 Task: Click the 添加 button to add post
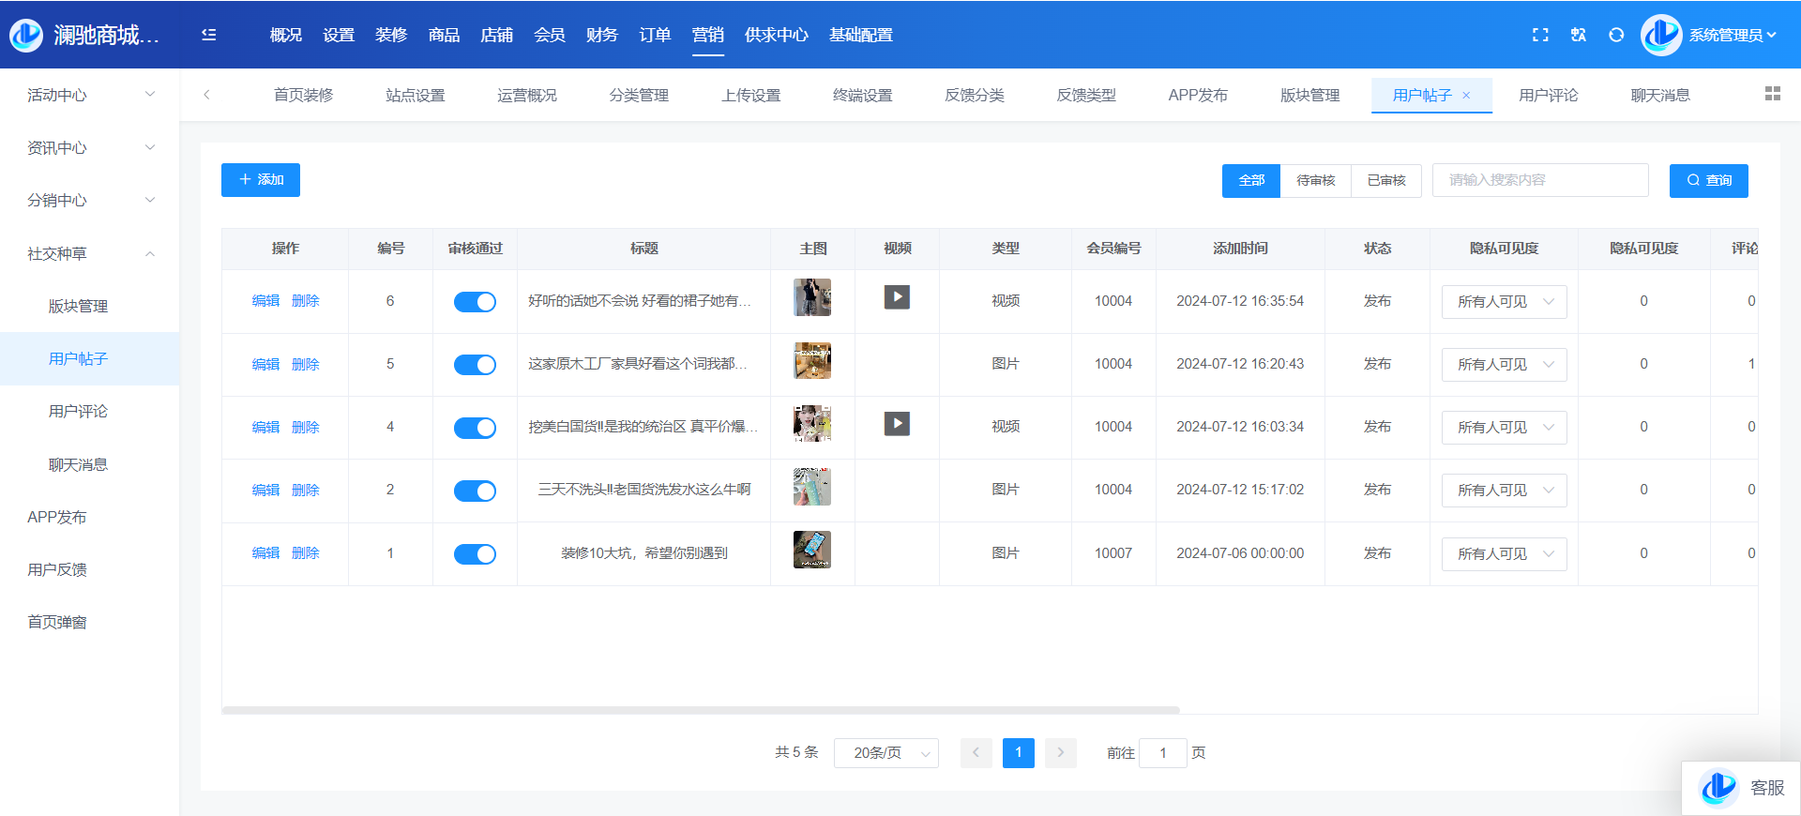(261, 180)
